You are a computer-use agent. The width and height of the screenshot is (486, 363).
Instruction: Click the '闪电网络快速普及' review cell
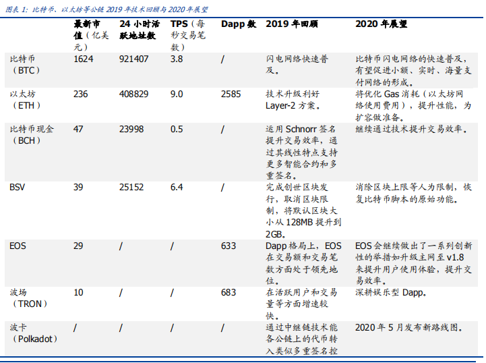pos(297,65)
